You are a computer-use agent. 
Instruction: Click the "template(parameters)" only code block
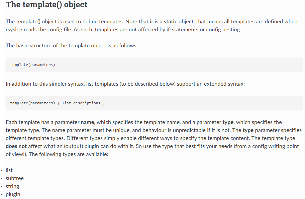154,65
